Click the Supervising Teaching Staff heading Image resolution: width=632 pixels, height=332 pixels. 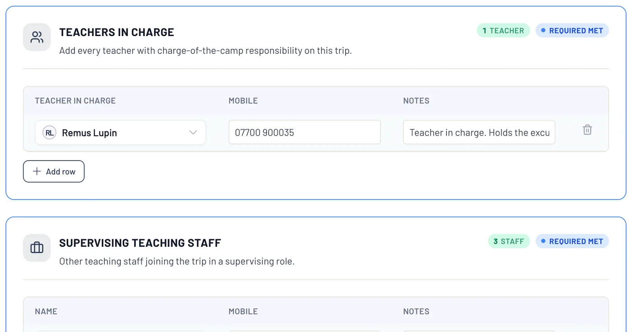pyautogui.click(x=140, y=243)
